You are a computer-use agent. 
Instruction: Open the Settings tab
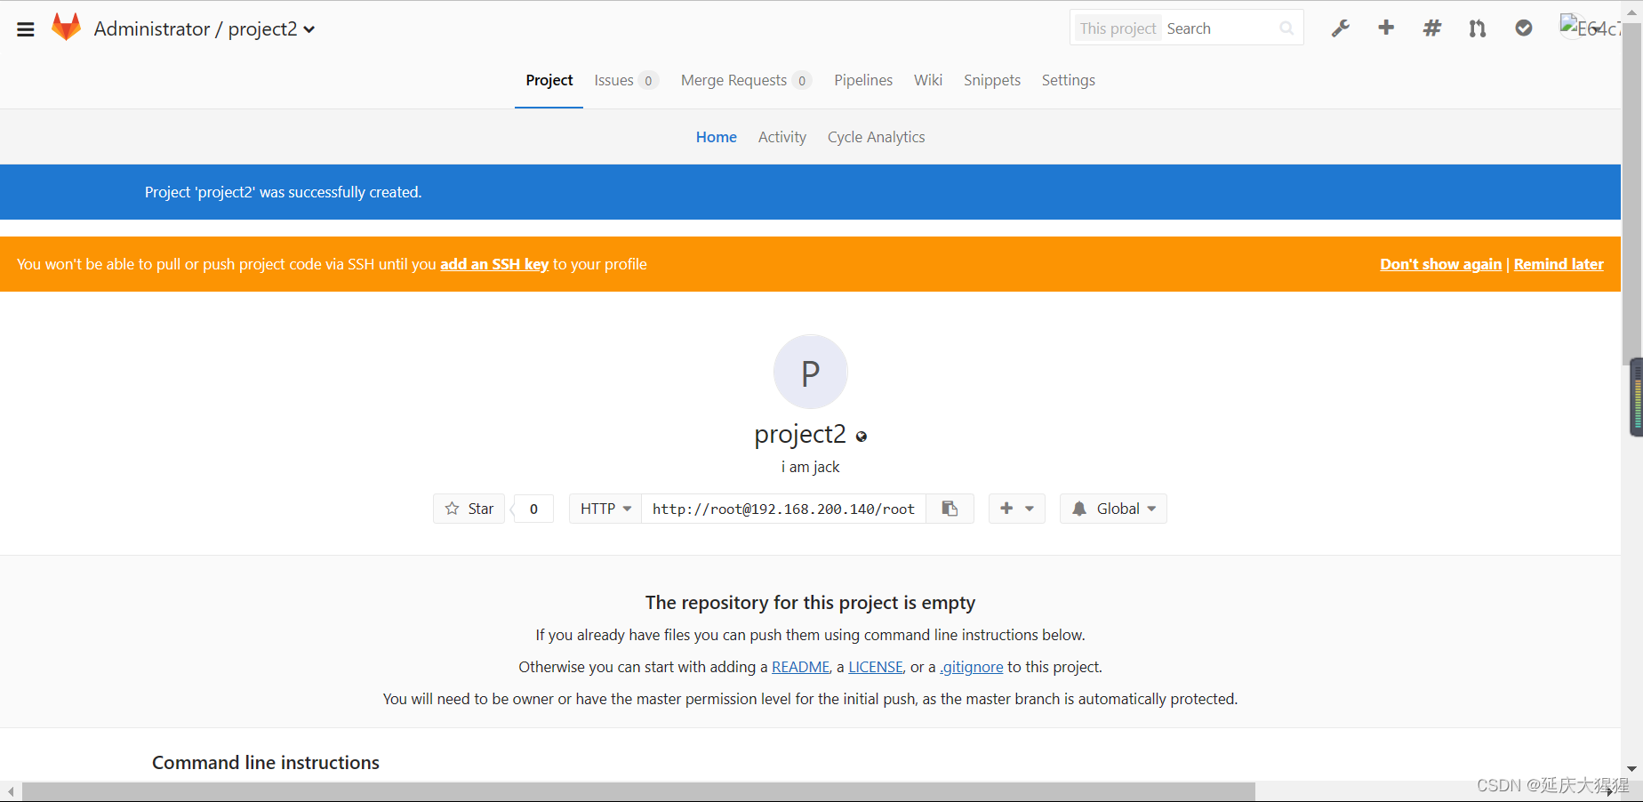pyautogui.click(x=1069, y=80)
